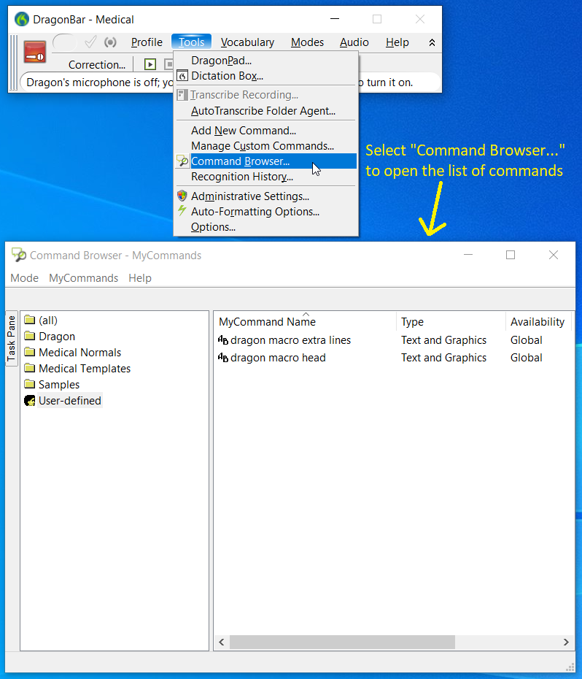582x679 pixels.
Task: Click the Command Browser window title icon
Action: click(x=19, y=255)
